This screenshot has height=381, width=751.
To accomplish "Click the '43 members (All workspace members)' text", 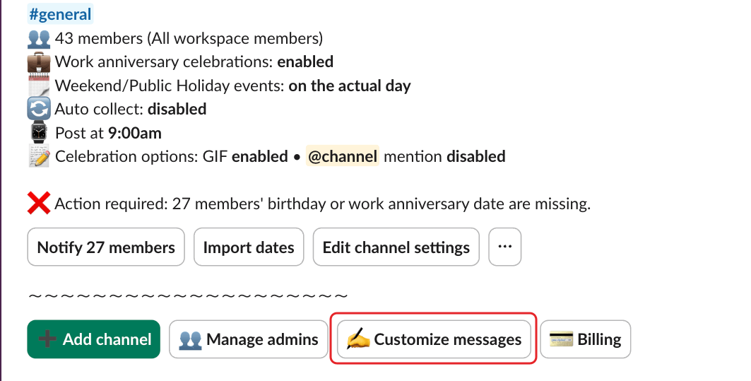I will click(x=189, y=38).
